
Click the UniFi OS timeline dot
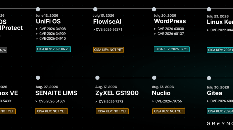(38, 9)
